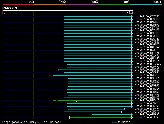Click the arrowhead ending the A9PAA3 alignment
The width and height of the screenshot is (164, 124).
point(132,115)
